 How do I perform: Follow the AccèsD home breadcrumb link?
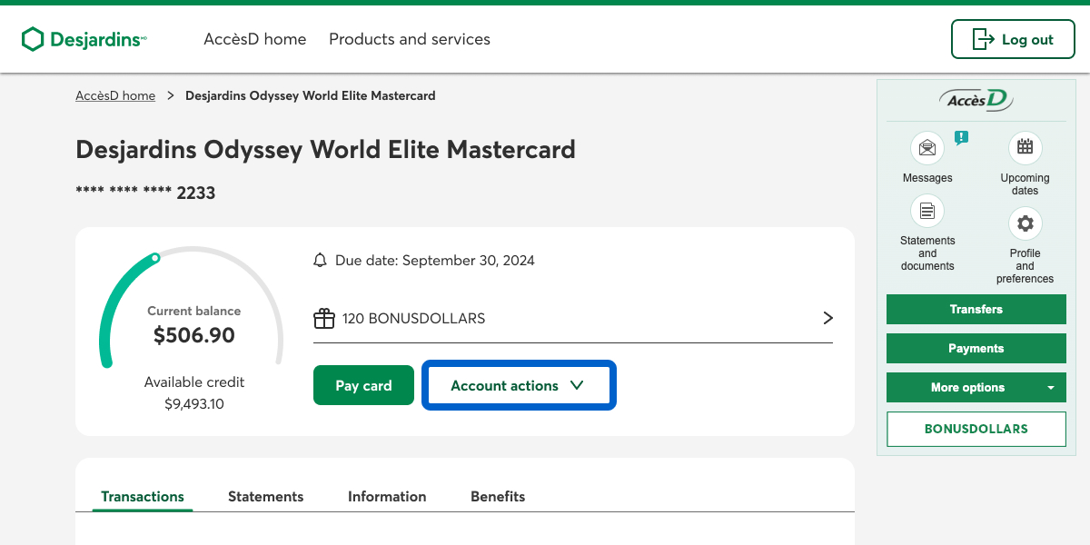(115, 95)
